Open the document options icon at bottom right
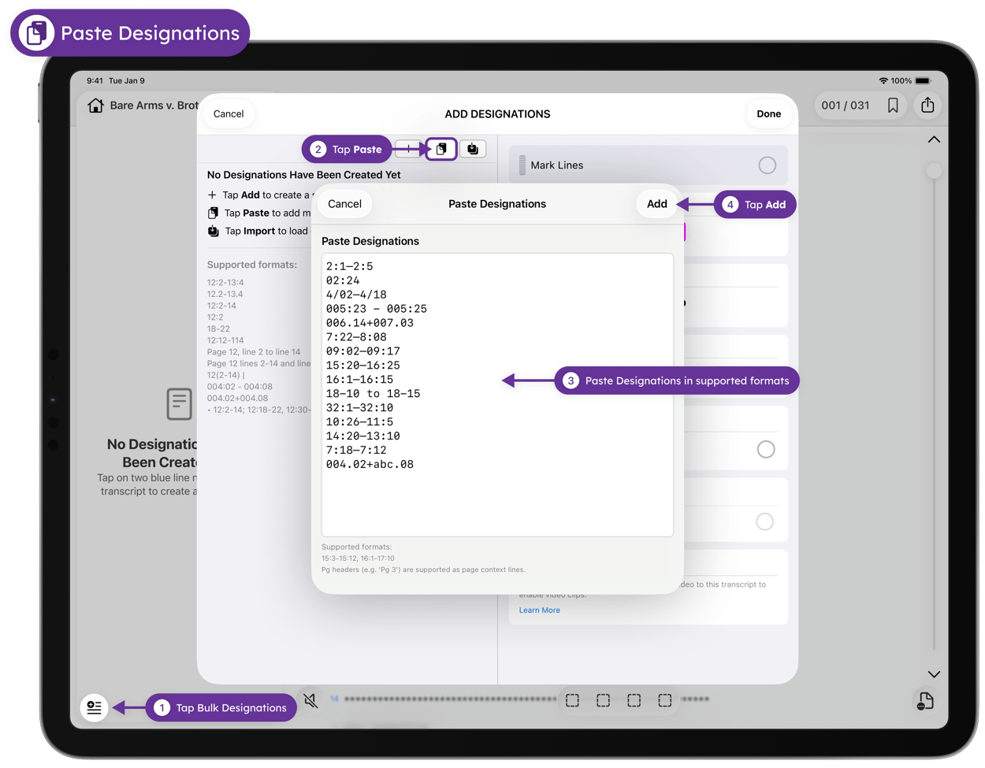Viewport: 985px width, 768px height. [x=926, y=700]
